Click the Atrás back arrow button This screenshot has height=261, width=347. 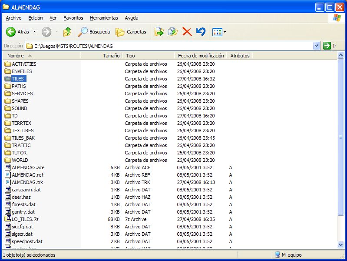(11, 32)
